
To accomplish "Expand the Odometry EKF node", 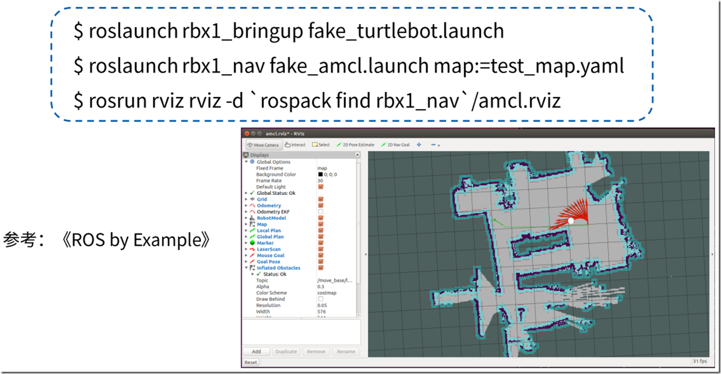I will coord(247,212).
